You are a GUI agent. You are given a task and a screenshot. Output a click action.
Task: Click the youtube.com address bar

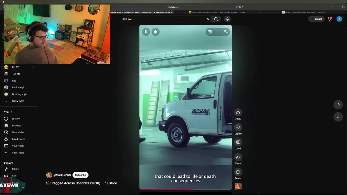(173, 7)
